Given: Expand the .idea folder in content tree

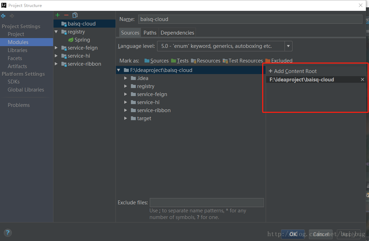Looking at the screenshot, I should [x=126, y=78].
